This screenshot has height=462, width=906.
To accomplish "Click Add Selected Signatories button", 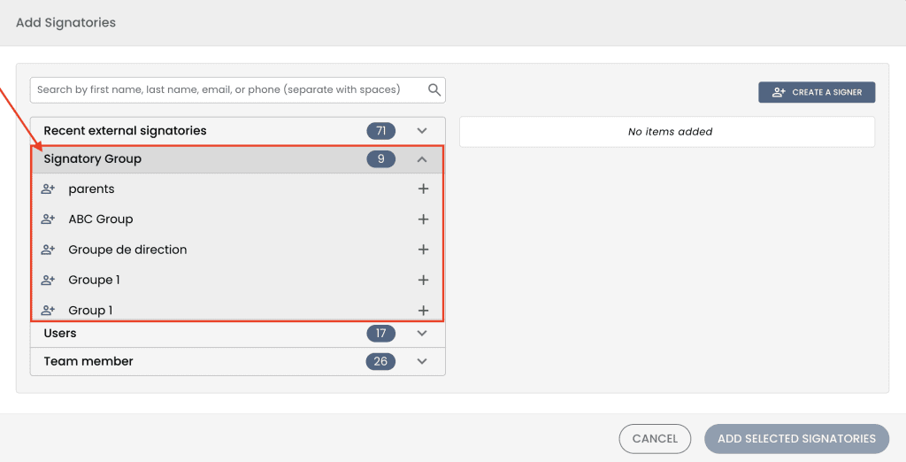I will coord(796,438).
